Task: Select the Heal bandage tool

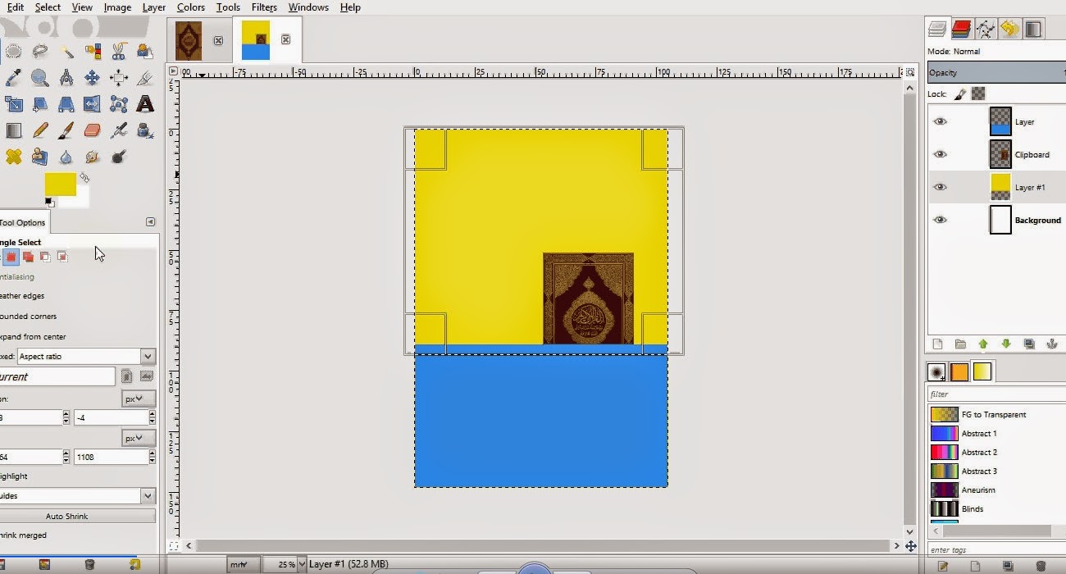Action: coord(14,156)
